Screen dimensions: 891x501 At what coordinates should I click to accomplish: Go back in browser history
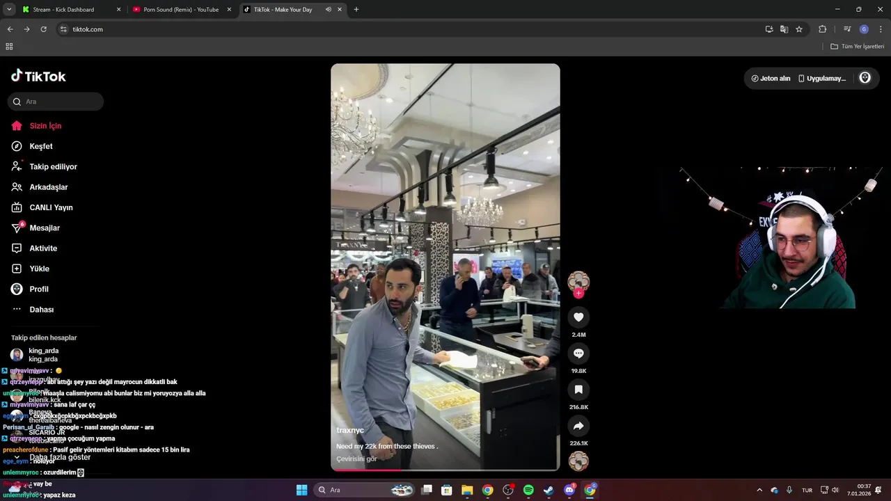(x=10, y=29)
